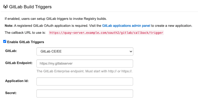This screenshot has height=108, width=198.
Task: Click the red callback URL code text
Action: 106,33
